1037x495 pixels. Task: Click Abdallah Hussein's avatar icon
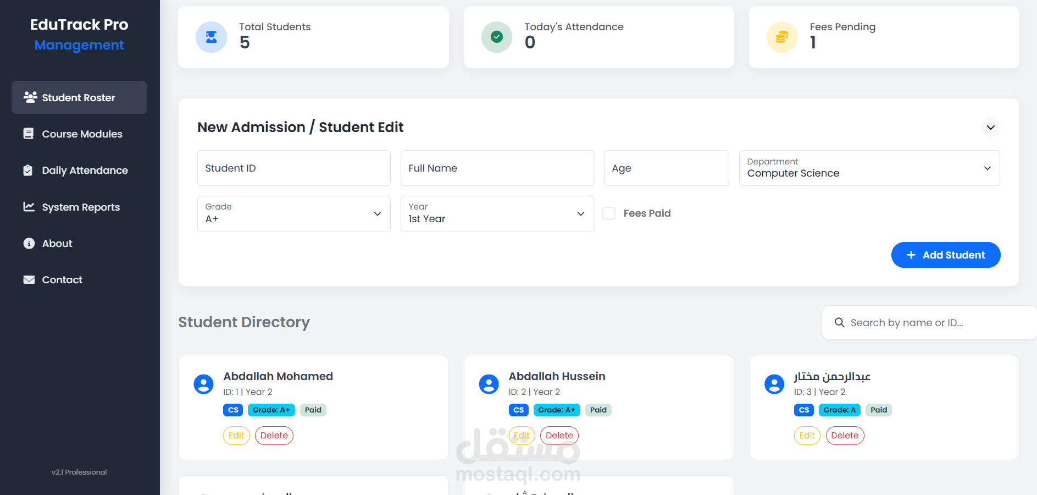point(489,384)
